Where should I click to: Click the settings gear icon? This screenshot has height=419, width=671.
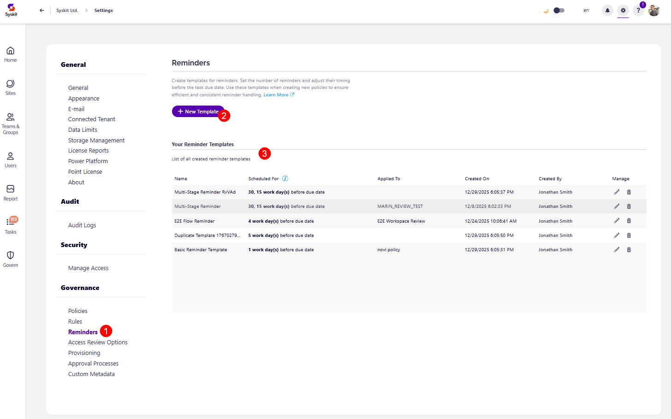(623, 11)
